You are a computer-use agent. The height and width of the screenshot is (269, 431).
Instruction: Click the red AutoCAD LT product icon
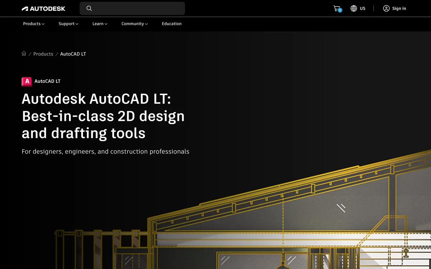point(27,81)
